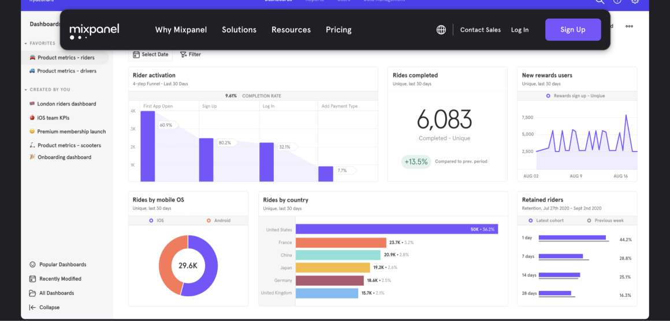Open All Dashboards
Viewport: 670px width, 321px height.
coord(52,293)
